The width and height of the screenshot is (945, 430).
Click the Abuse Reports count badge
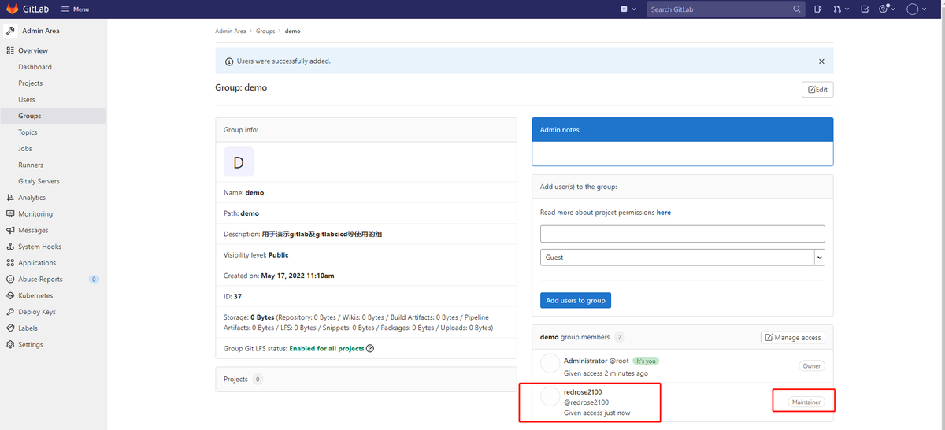click(94, 280)
